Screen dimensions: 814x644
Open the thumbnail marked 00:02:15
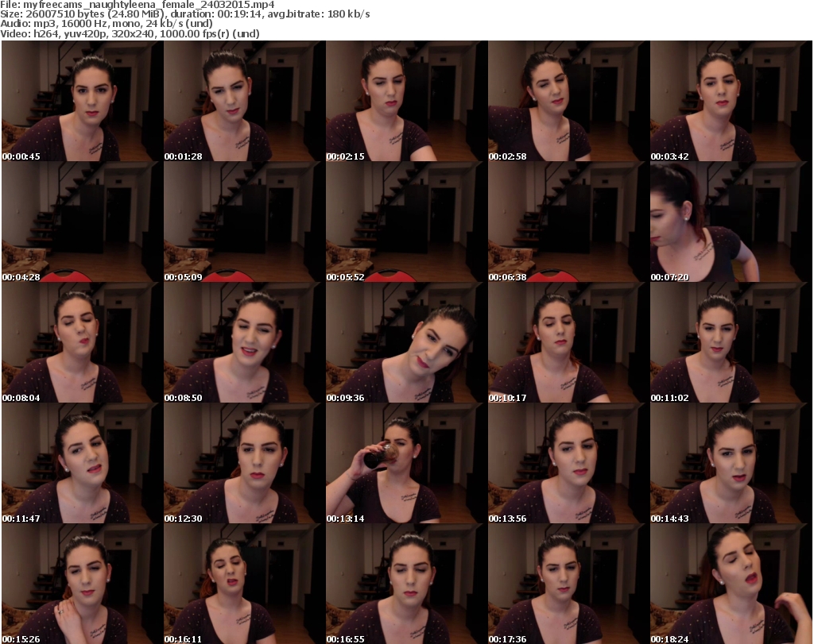click(x=406, y=101)
